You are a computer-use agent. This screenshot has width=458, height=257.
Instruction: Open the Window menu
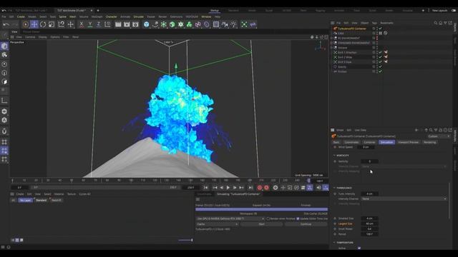coord(206,16)
